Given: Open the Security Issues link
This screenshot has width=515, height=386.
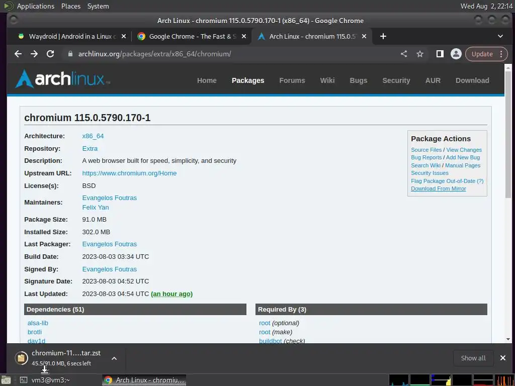Looking at the screenshot, I should pyautogui.click(x=430, y=173).
